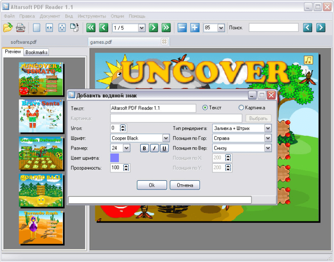
Task: Confirm watermark with Ok button
Action: [x=152, y=185]
